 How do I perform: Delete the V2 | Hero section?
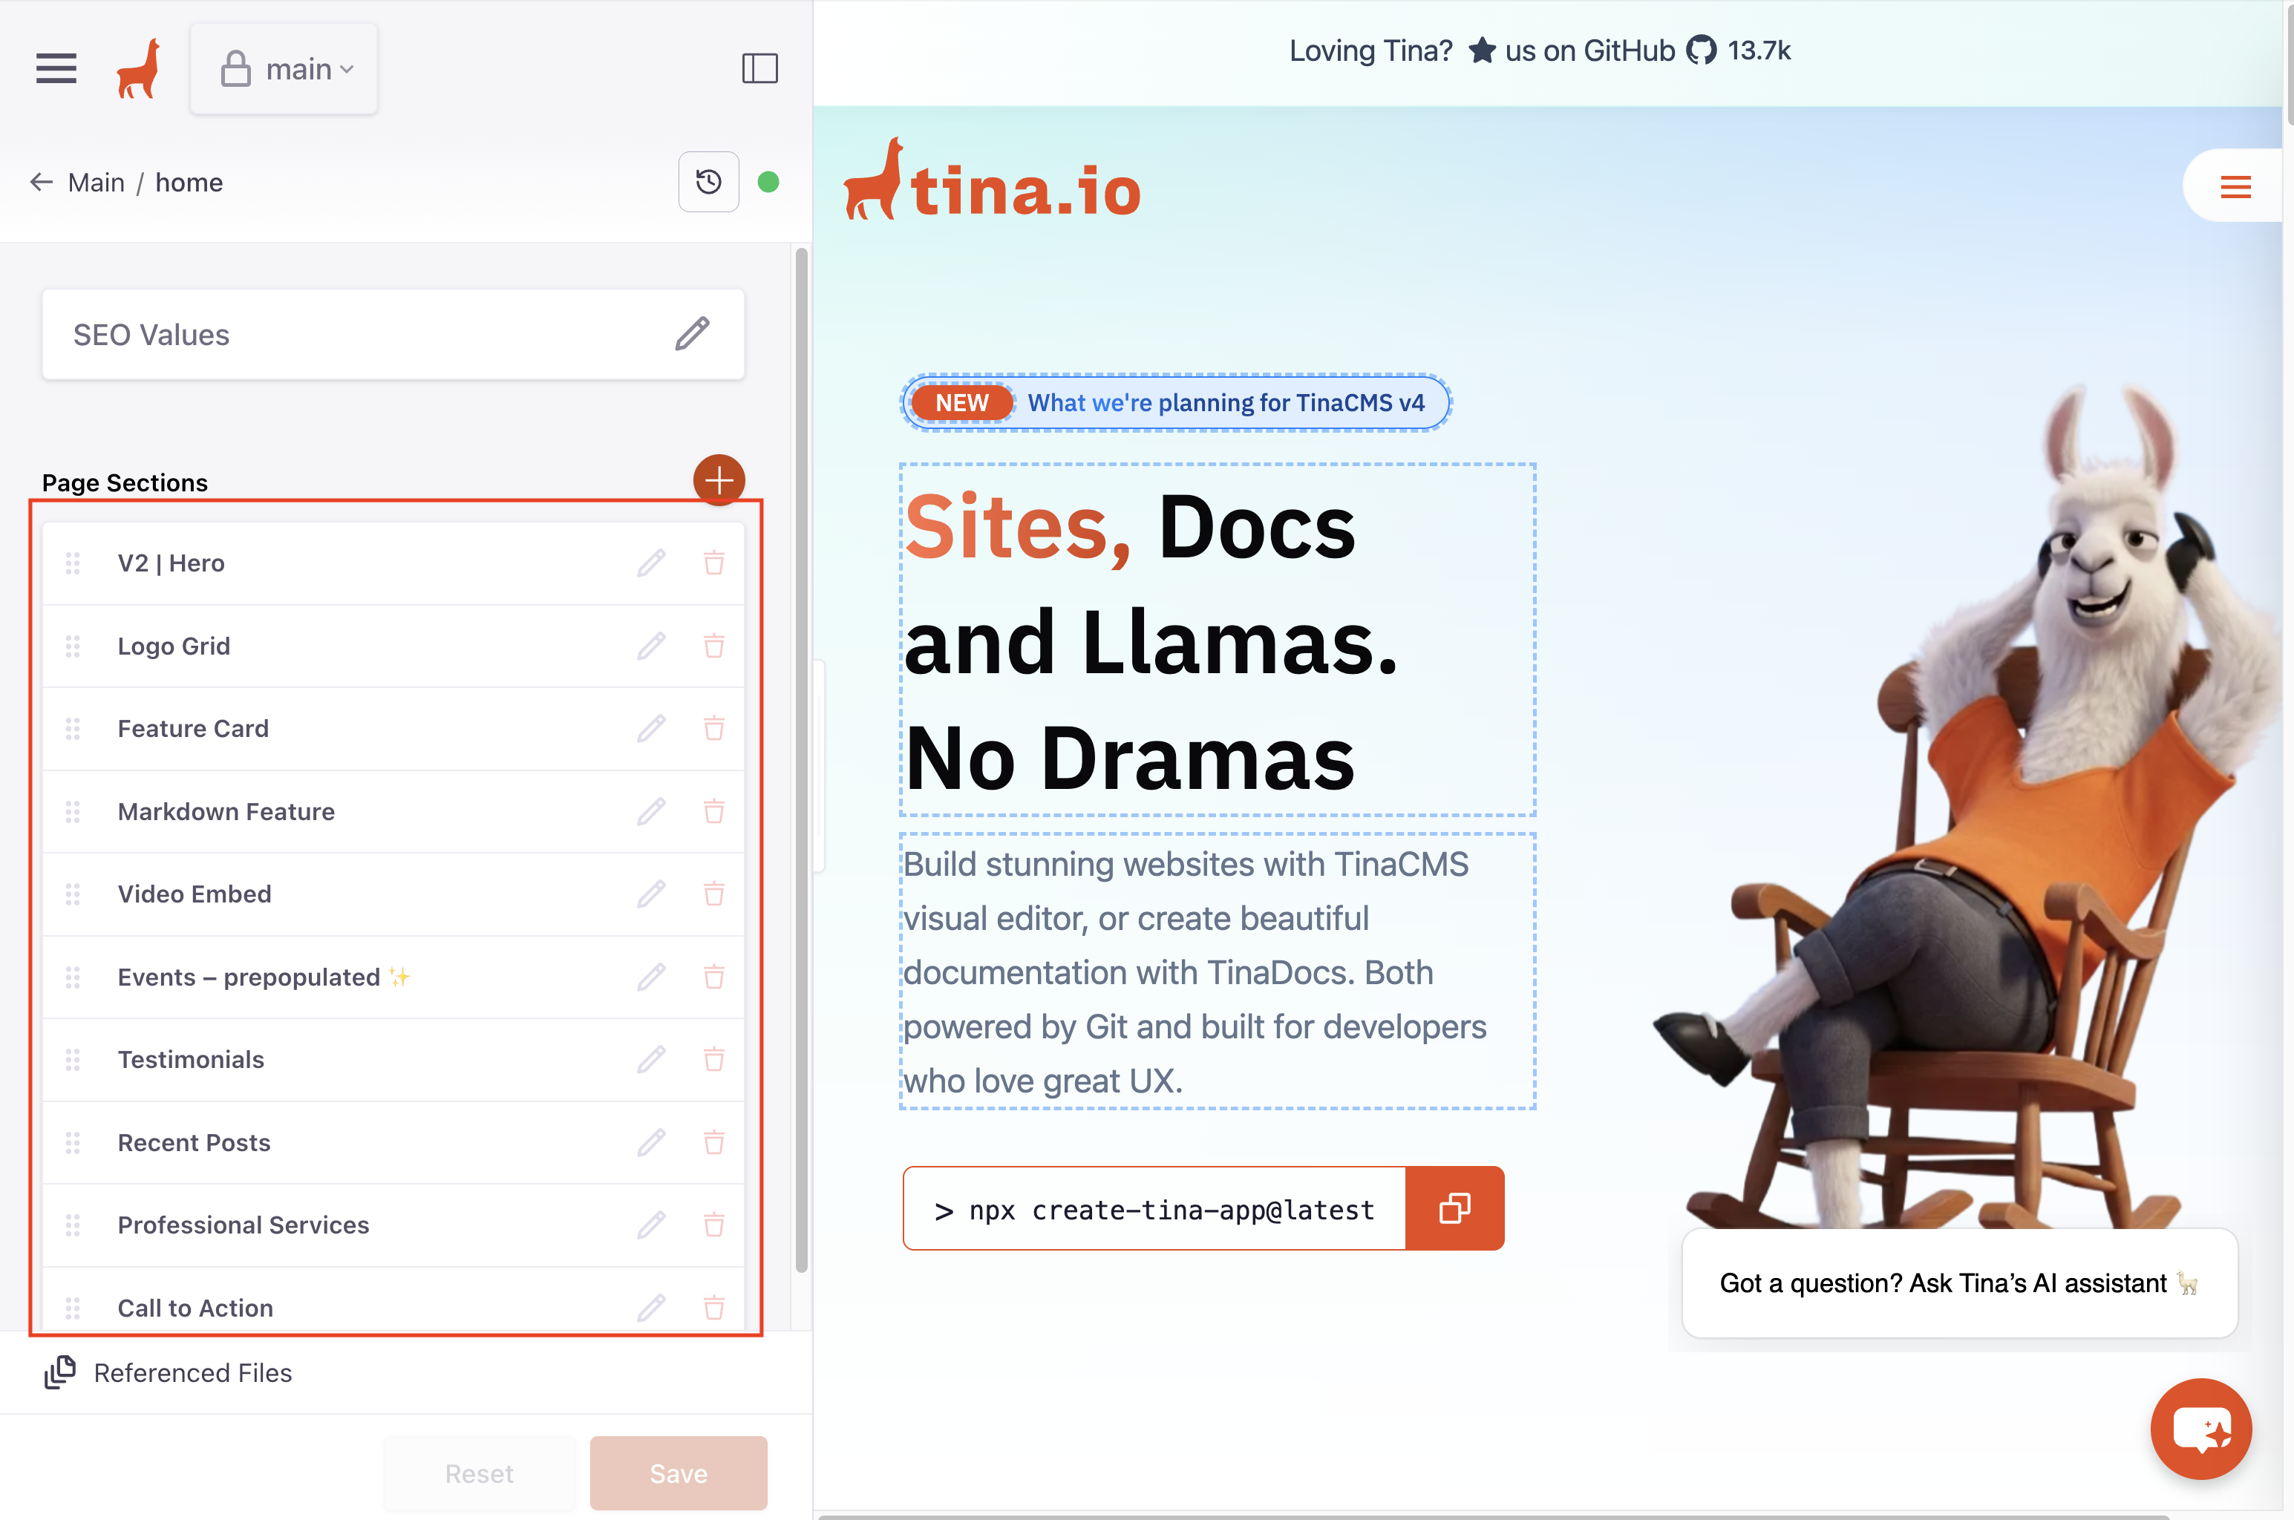pos(713,563)
